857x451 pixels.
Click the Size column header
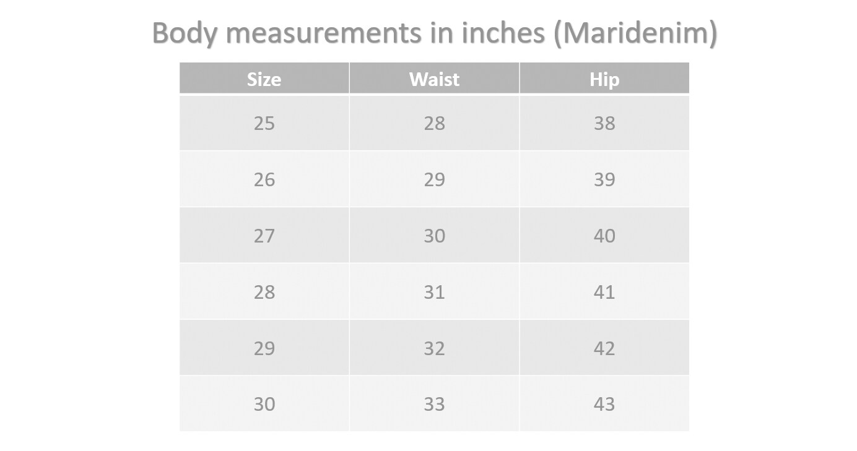coord(264,79)
